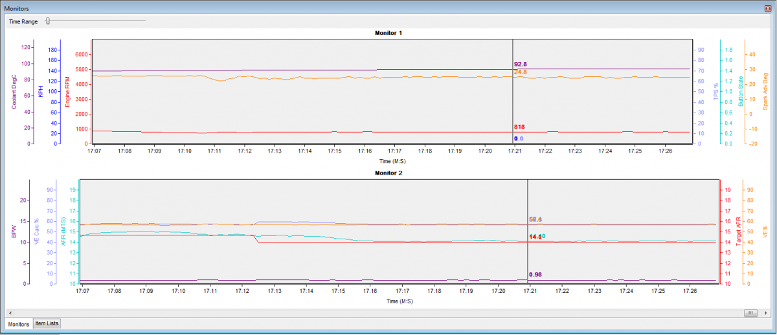Click the scrollbar right arrow
Image resolution: width=777 pixels, height=335 pixels.
767,313
